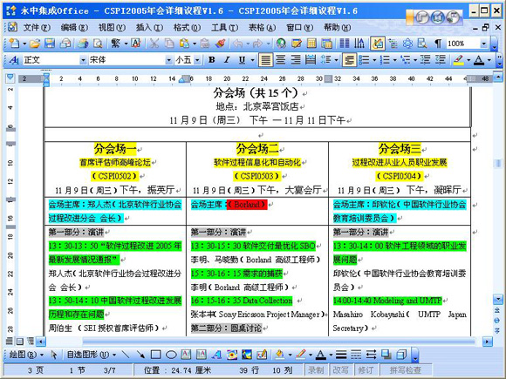Viewport: 506px width, 379px height.
Task: Open the 视图 menu
Action: click(x=112, y=28)
